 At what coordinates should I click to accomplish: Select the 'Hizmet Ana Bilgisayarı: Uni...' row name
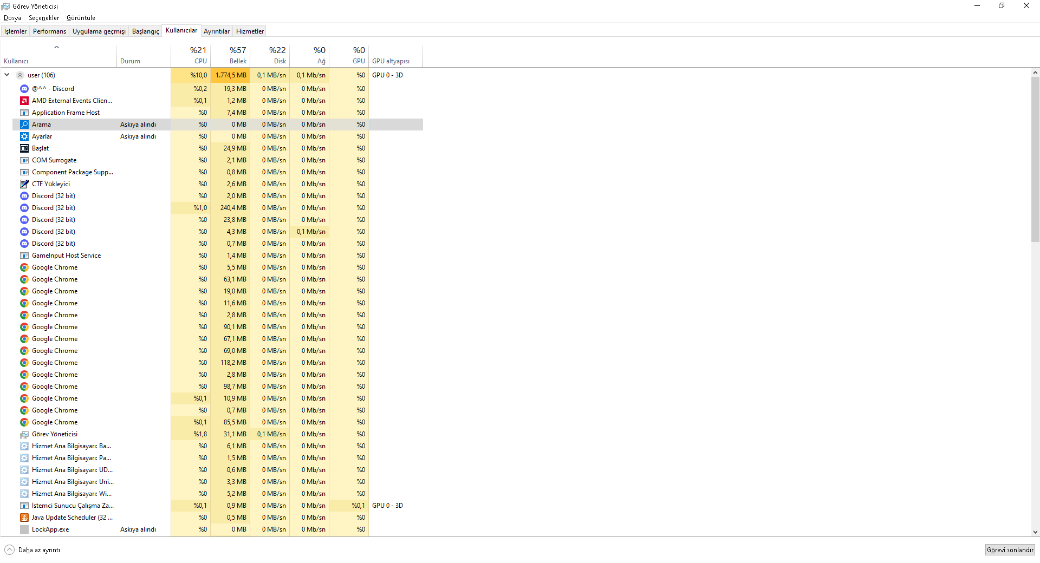(73, 482)
